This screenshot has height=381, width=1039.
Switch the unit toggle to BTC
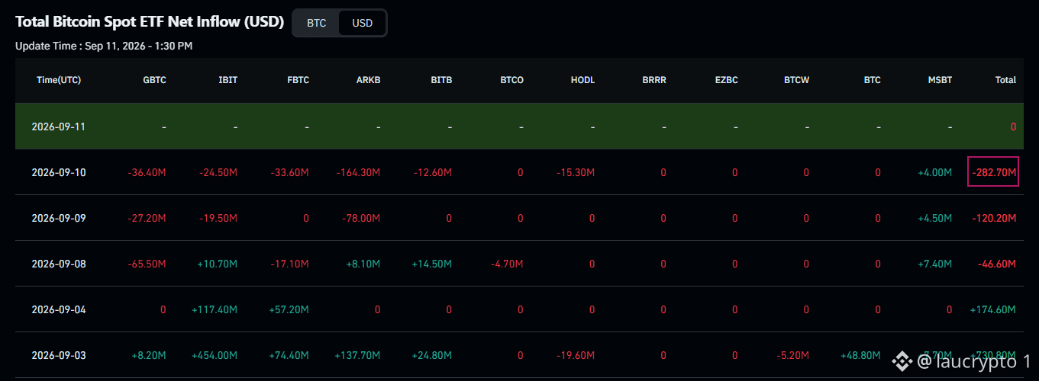[316, 23]
